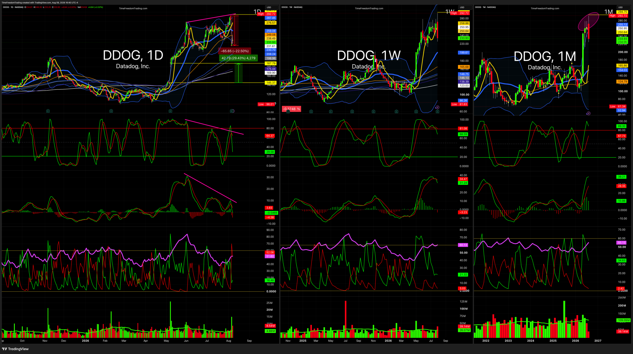Click the white 123.03 price label on weekly chart
This screenshot has width=633, height=354.
coord(464,85)
